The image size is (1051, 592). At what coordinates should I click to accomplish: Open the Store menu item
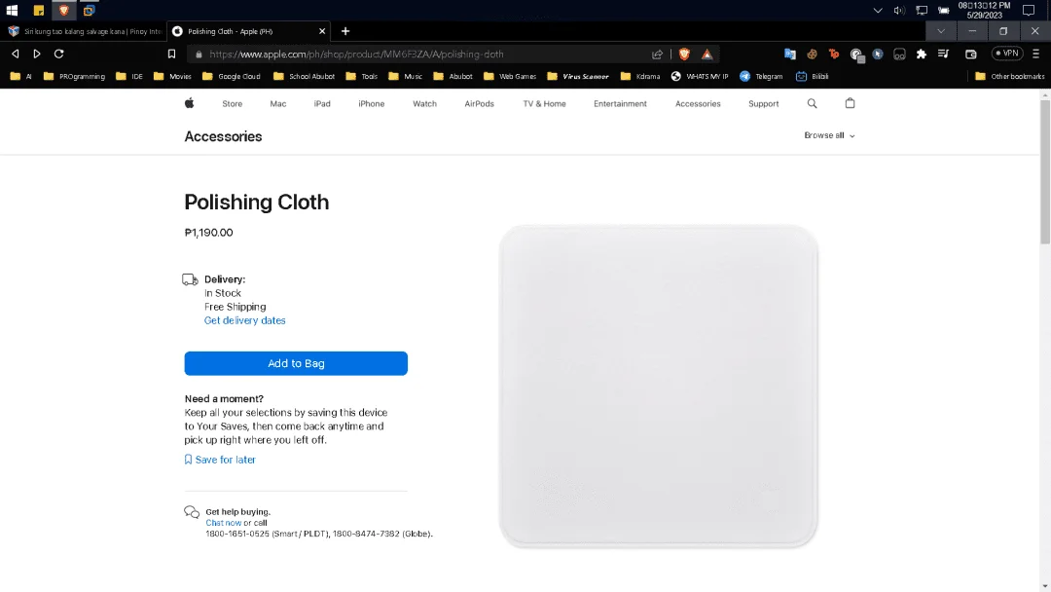click(x=232, y=104)
